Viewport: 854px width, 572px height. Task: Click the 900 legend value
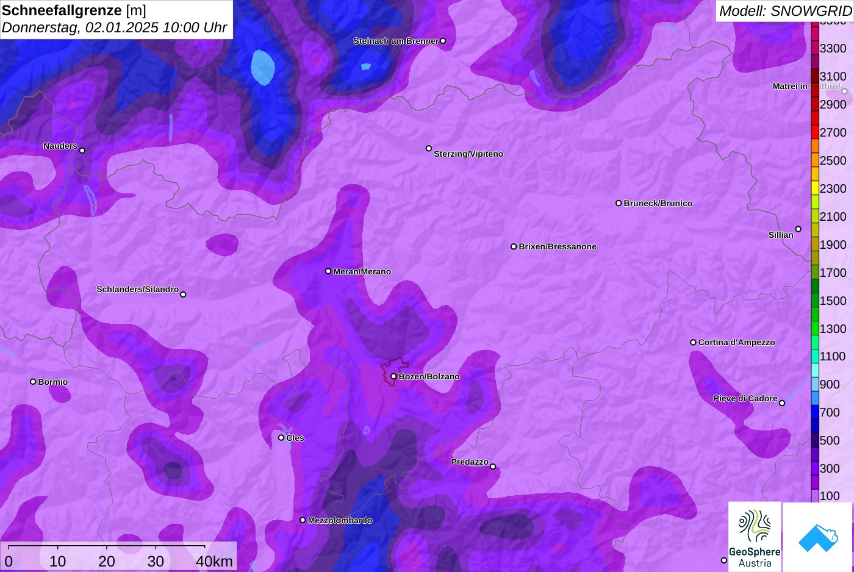coord(830,384)
